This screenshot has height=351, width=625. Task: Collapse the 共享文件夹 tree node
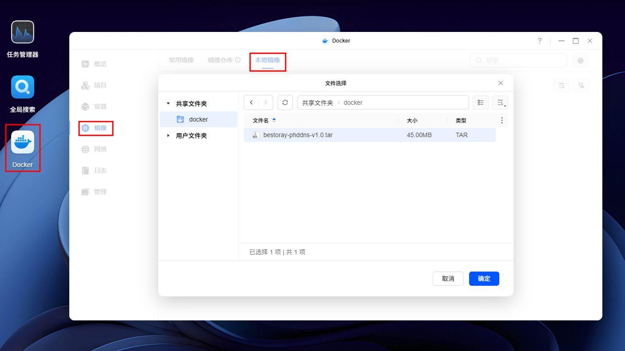coord(168,103)
